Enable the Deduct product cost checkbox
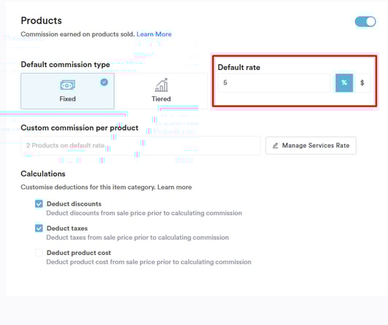Viewport: 388px width, 325px height. coord(39,253)
